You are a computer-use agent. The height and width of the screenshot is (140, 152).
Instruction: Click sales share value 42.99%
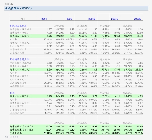pos(139,49)
